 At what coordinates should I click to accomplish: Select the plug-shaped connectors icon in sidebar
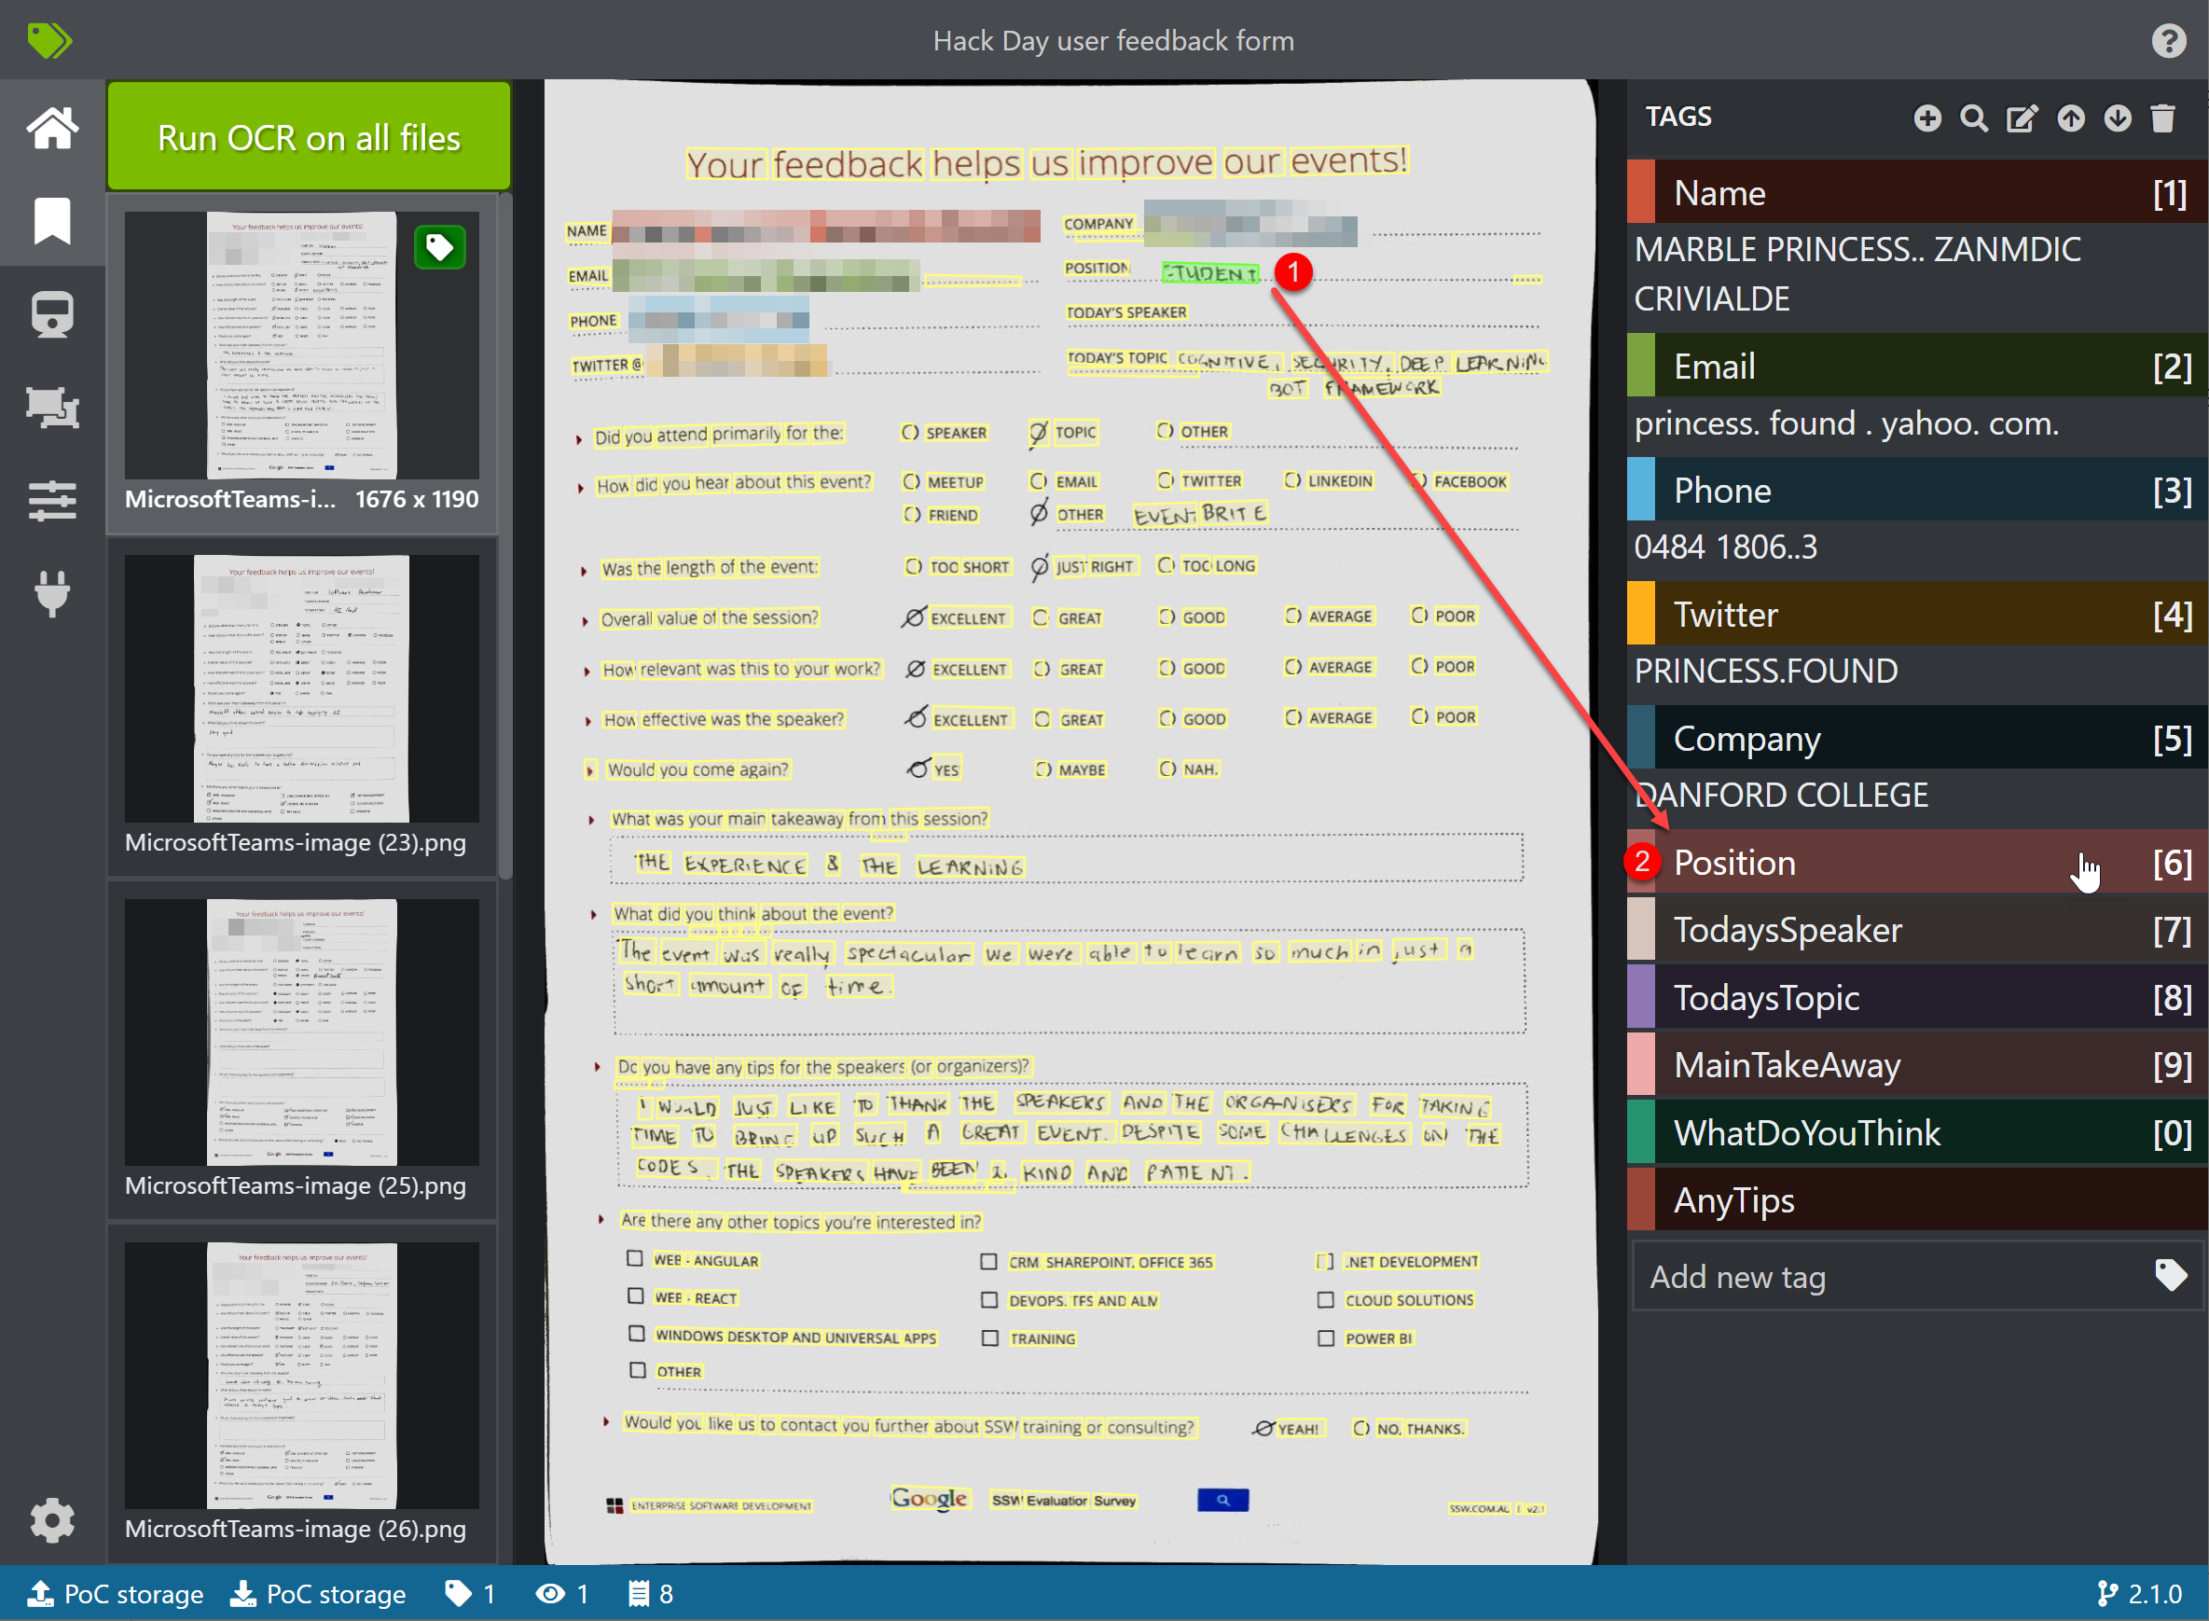coord(51,593)
